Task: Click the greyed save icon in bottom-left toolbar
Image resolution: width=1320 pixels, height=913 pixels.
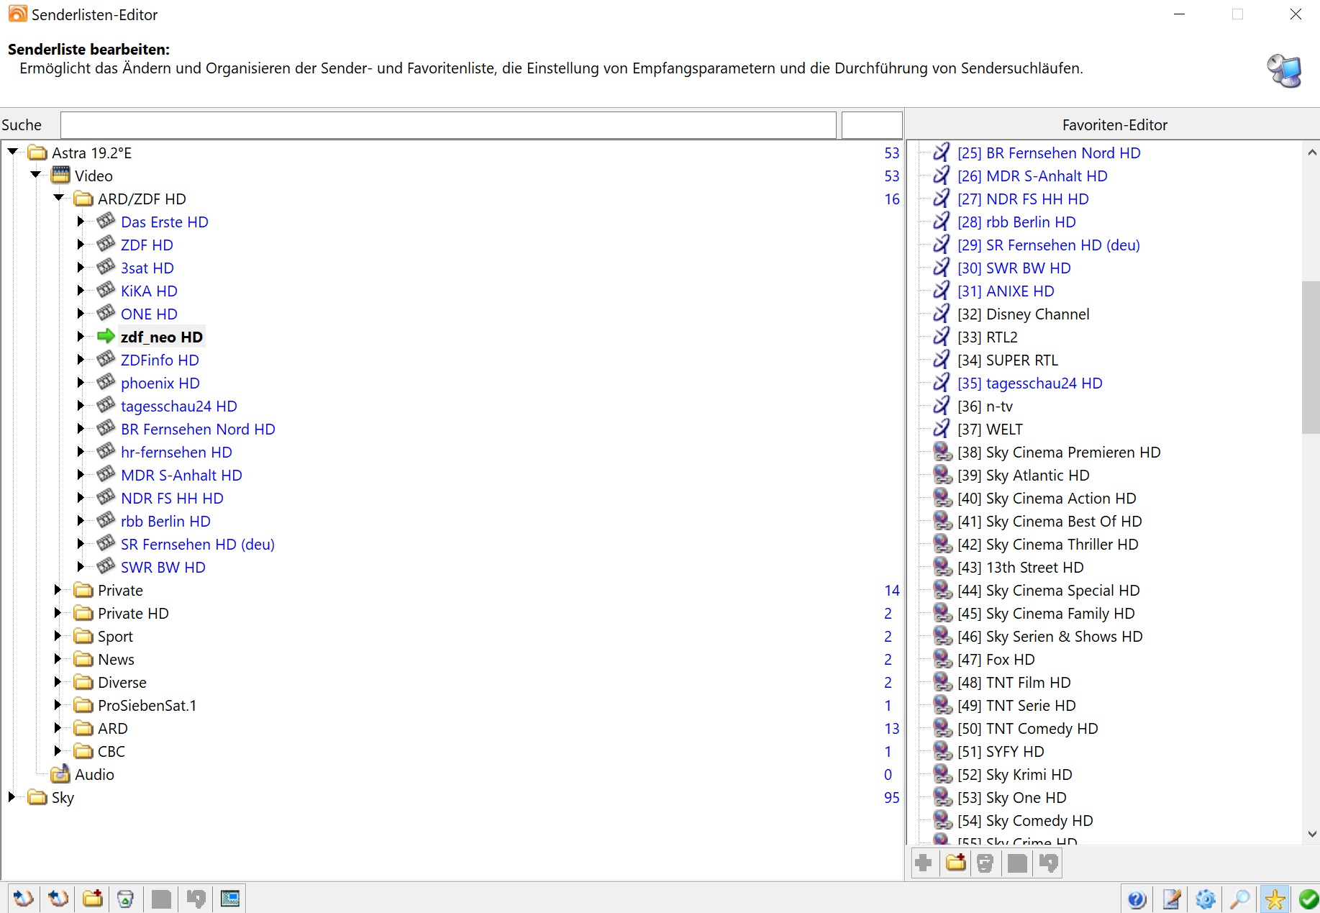Action: (161, 898)
